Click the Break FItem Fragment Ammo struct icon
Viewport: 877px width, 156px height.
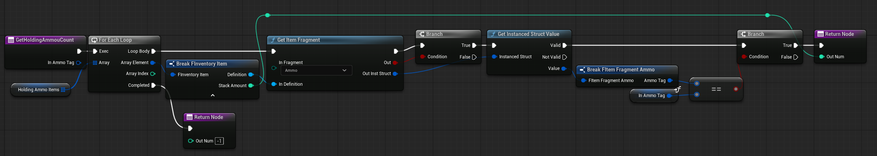582,70
